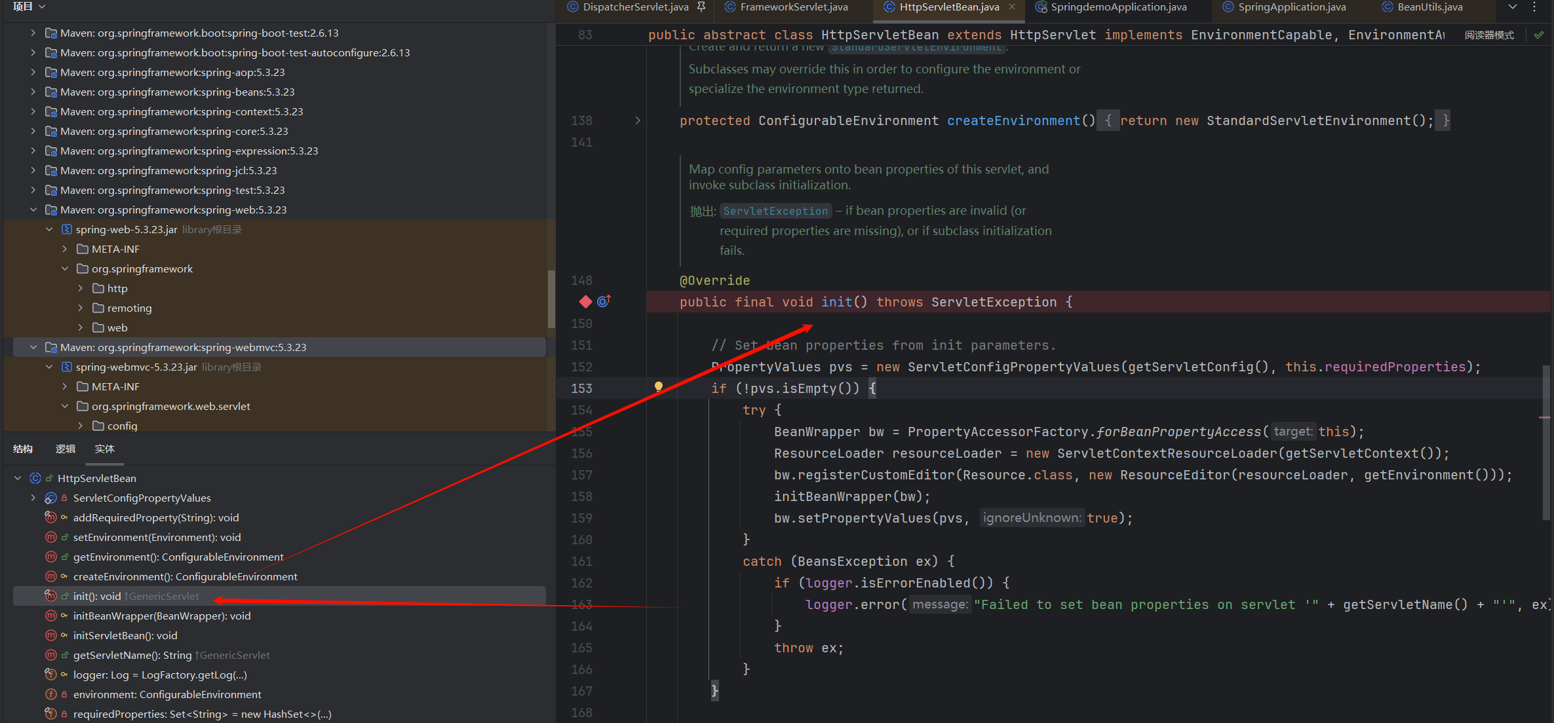The height and width of the screenshot is (723, 1554).
Task: Open the editor tabs overflow chevron
Action: point(1513,7)
